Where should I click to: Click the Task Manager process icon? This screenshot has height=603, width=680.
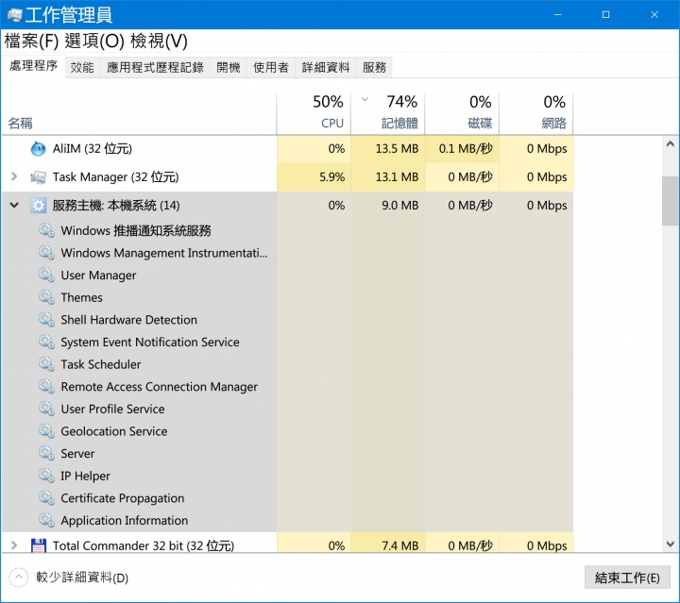pos(38,177)
